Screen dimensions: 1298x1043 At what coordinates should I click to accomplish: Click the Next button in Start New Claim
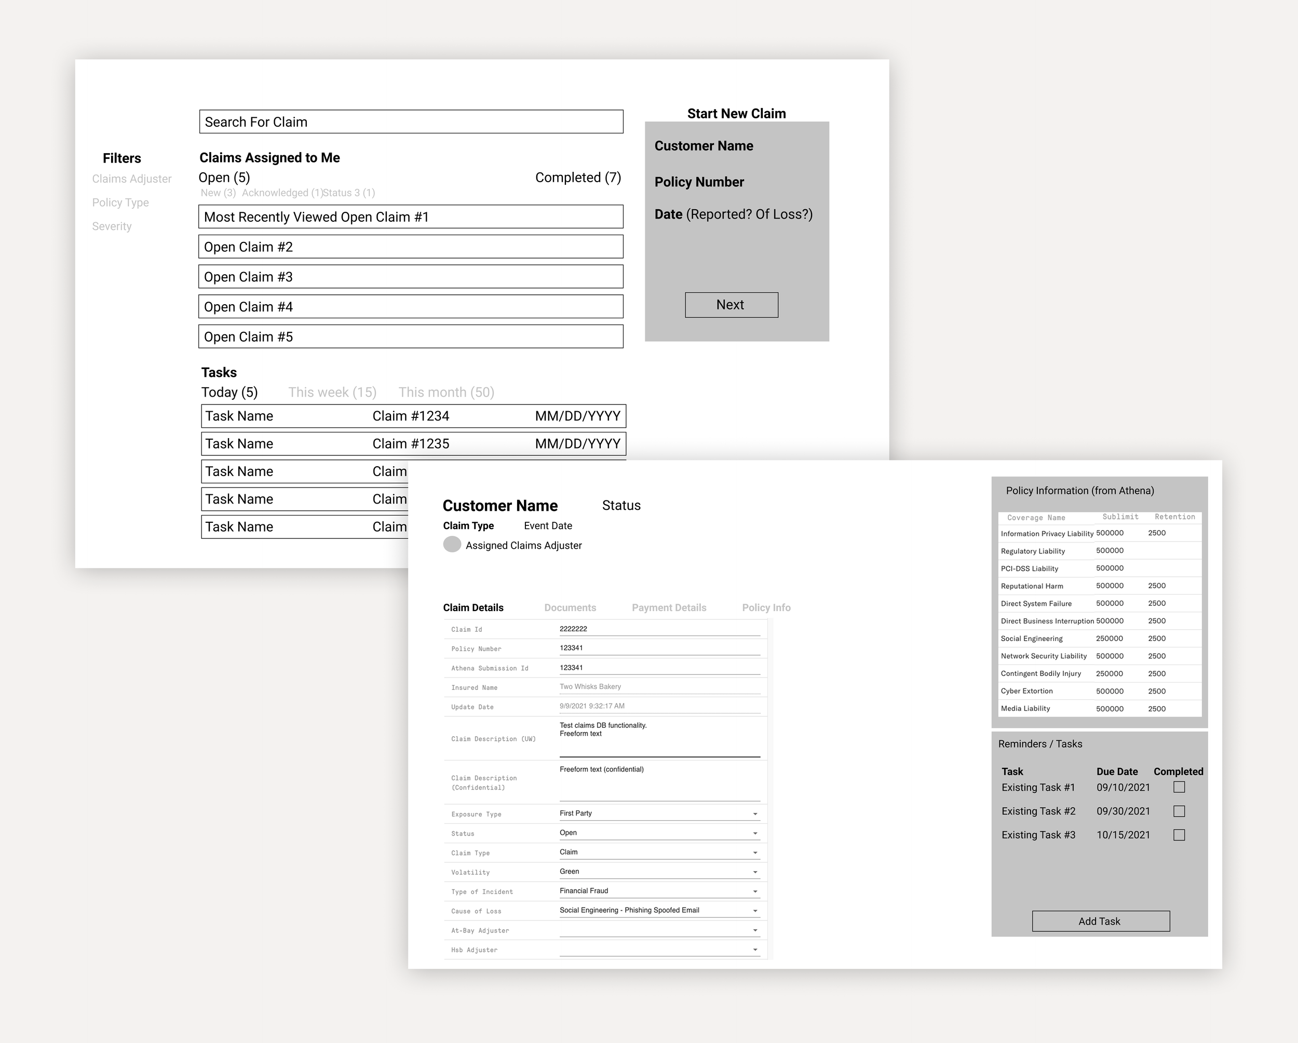pos(731,305)
